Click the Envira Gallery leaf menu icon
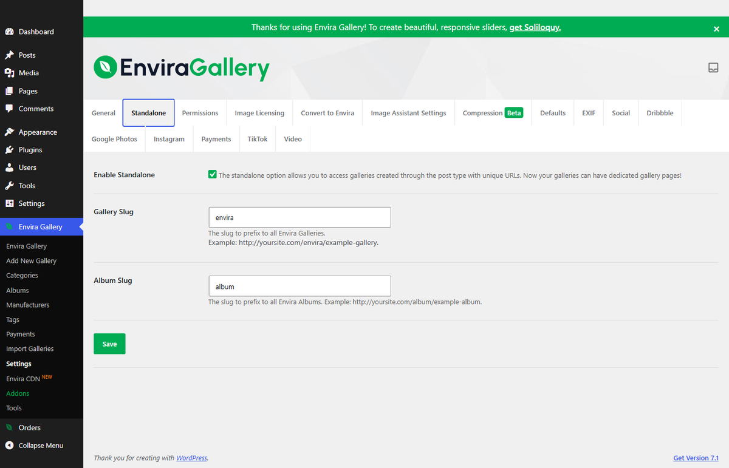 pos(9,227)
